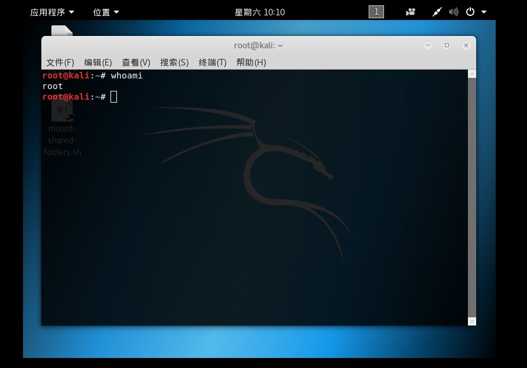Click the volume speaker icon
The height and width of the screenshot is (368, 527).
pyautogui.click(x=453, y=12)
